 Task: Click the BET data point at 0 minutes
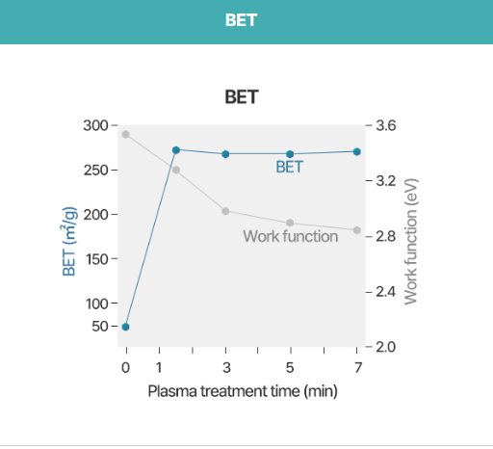126,327
